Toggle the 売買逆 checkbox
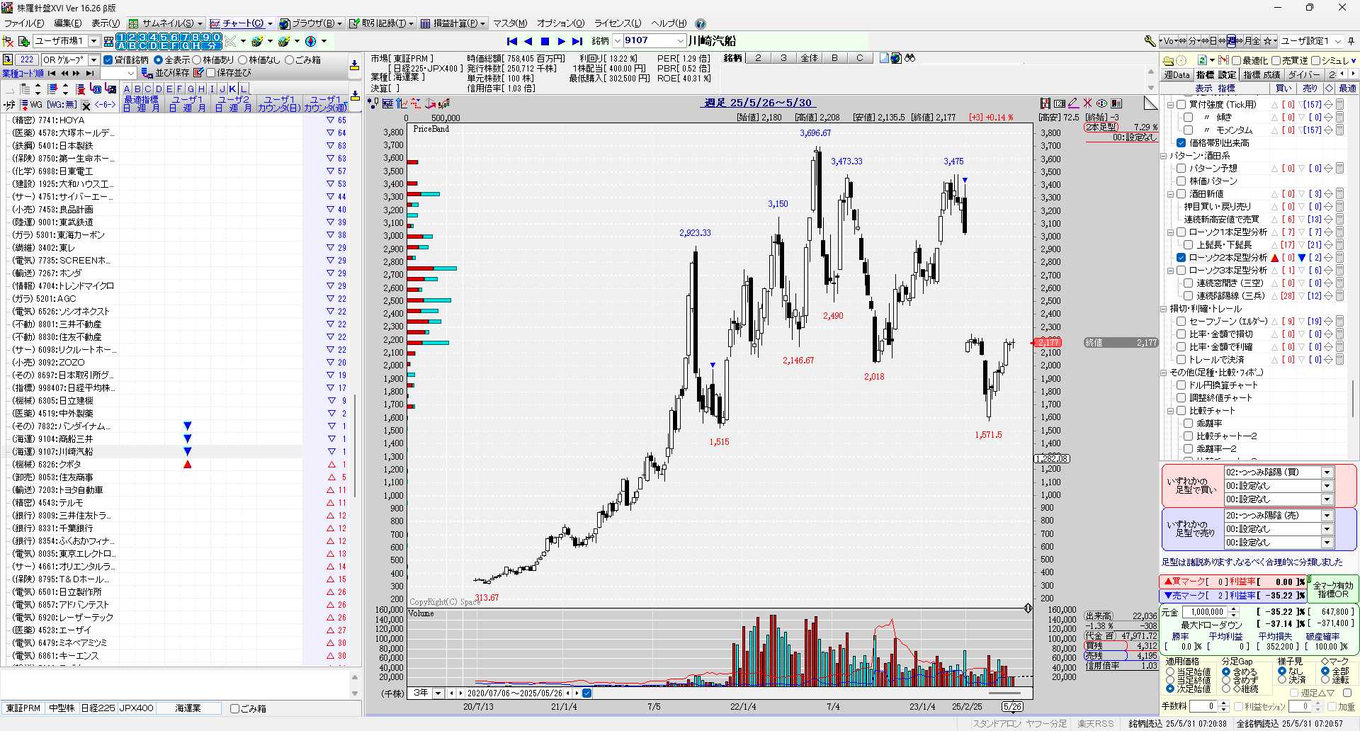The height and width of the screenshot is (731, 1360). coord(1276,61)
